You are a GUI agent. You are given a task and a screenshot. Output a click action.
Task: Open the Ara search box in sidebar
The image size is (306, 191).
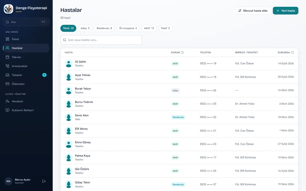(26, 22)
